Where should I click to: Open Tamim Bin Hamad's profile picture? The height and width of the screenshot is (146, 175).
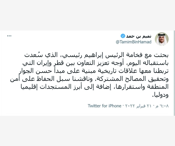[162, 39]
